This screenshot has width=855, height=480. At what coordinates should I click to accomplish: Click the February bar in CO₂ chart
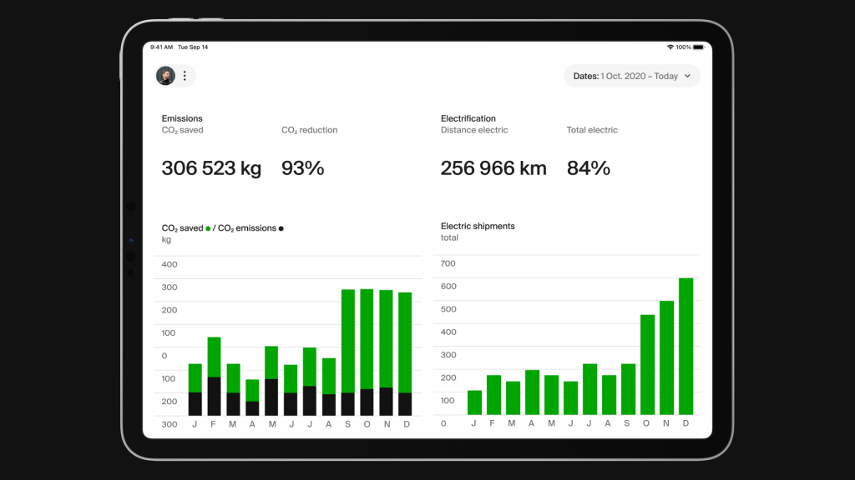click(x=215, y=377)
